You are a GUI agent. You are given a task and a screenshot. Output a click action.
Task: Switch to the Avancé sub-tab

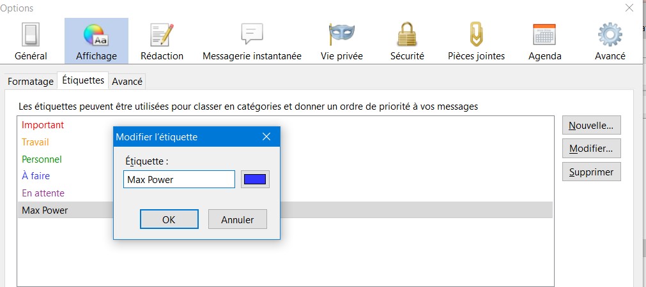pos(127,82)
